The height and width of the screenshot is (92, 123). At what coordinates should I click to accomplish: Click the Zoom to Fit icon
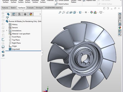60,13
